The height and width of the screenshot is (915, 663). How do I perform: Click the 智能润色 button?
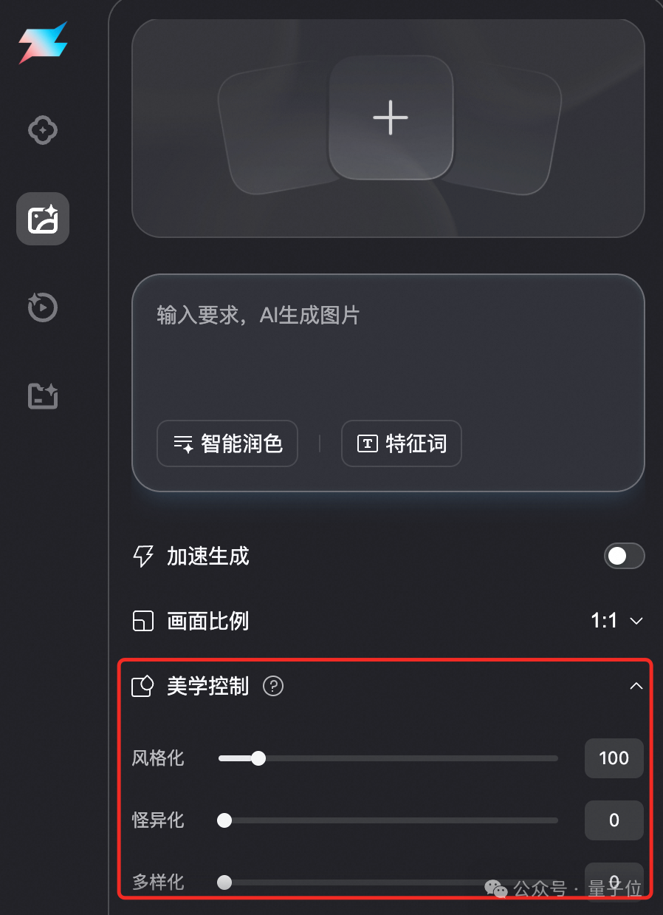pyautogui.click(x=227, y=443)
